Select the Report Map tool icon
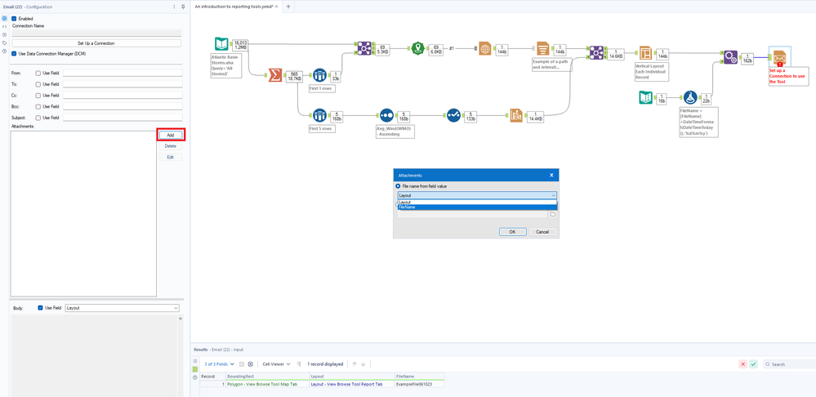Screen dimensions: 816x397 (485, 49)
